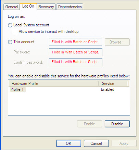
Task: Click the This account name field
Action: [75, 42]
